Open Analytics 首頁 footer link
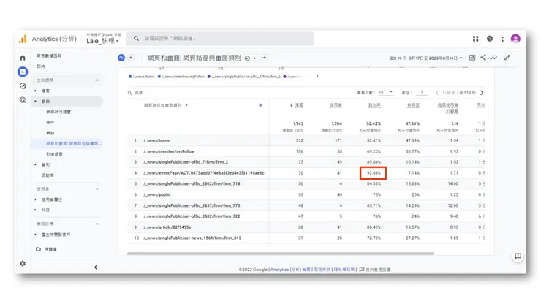The height and width of the screenshot is (304, 541). pos(290,270)
